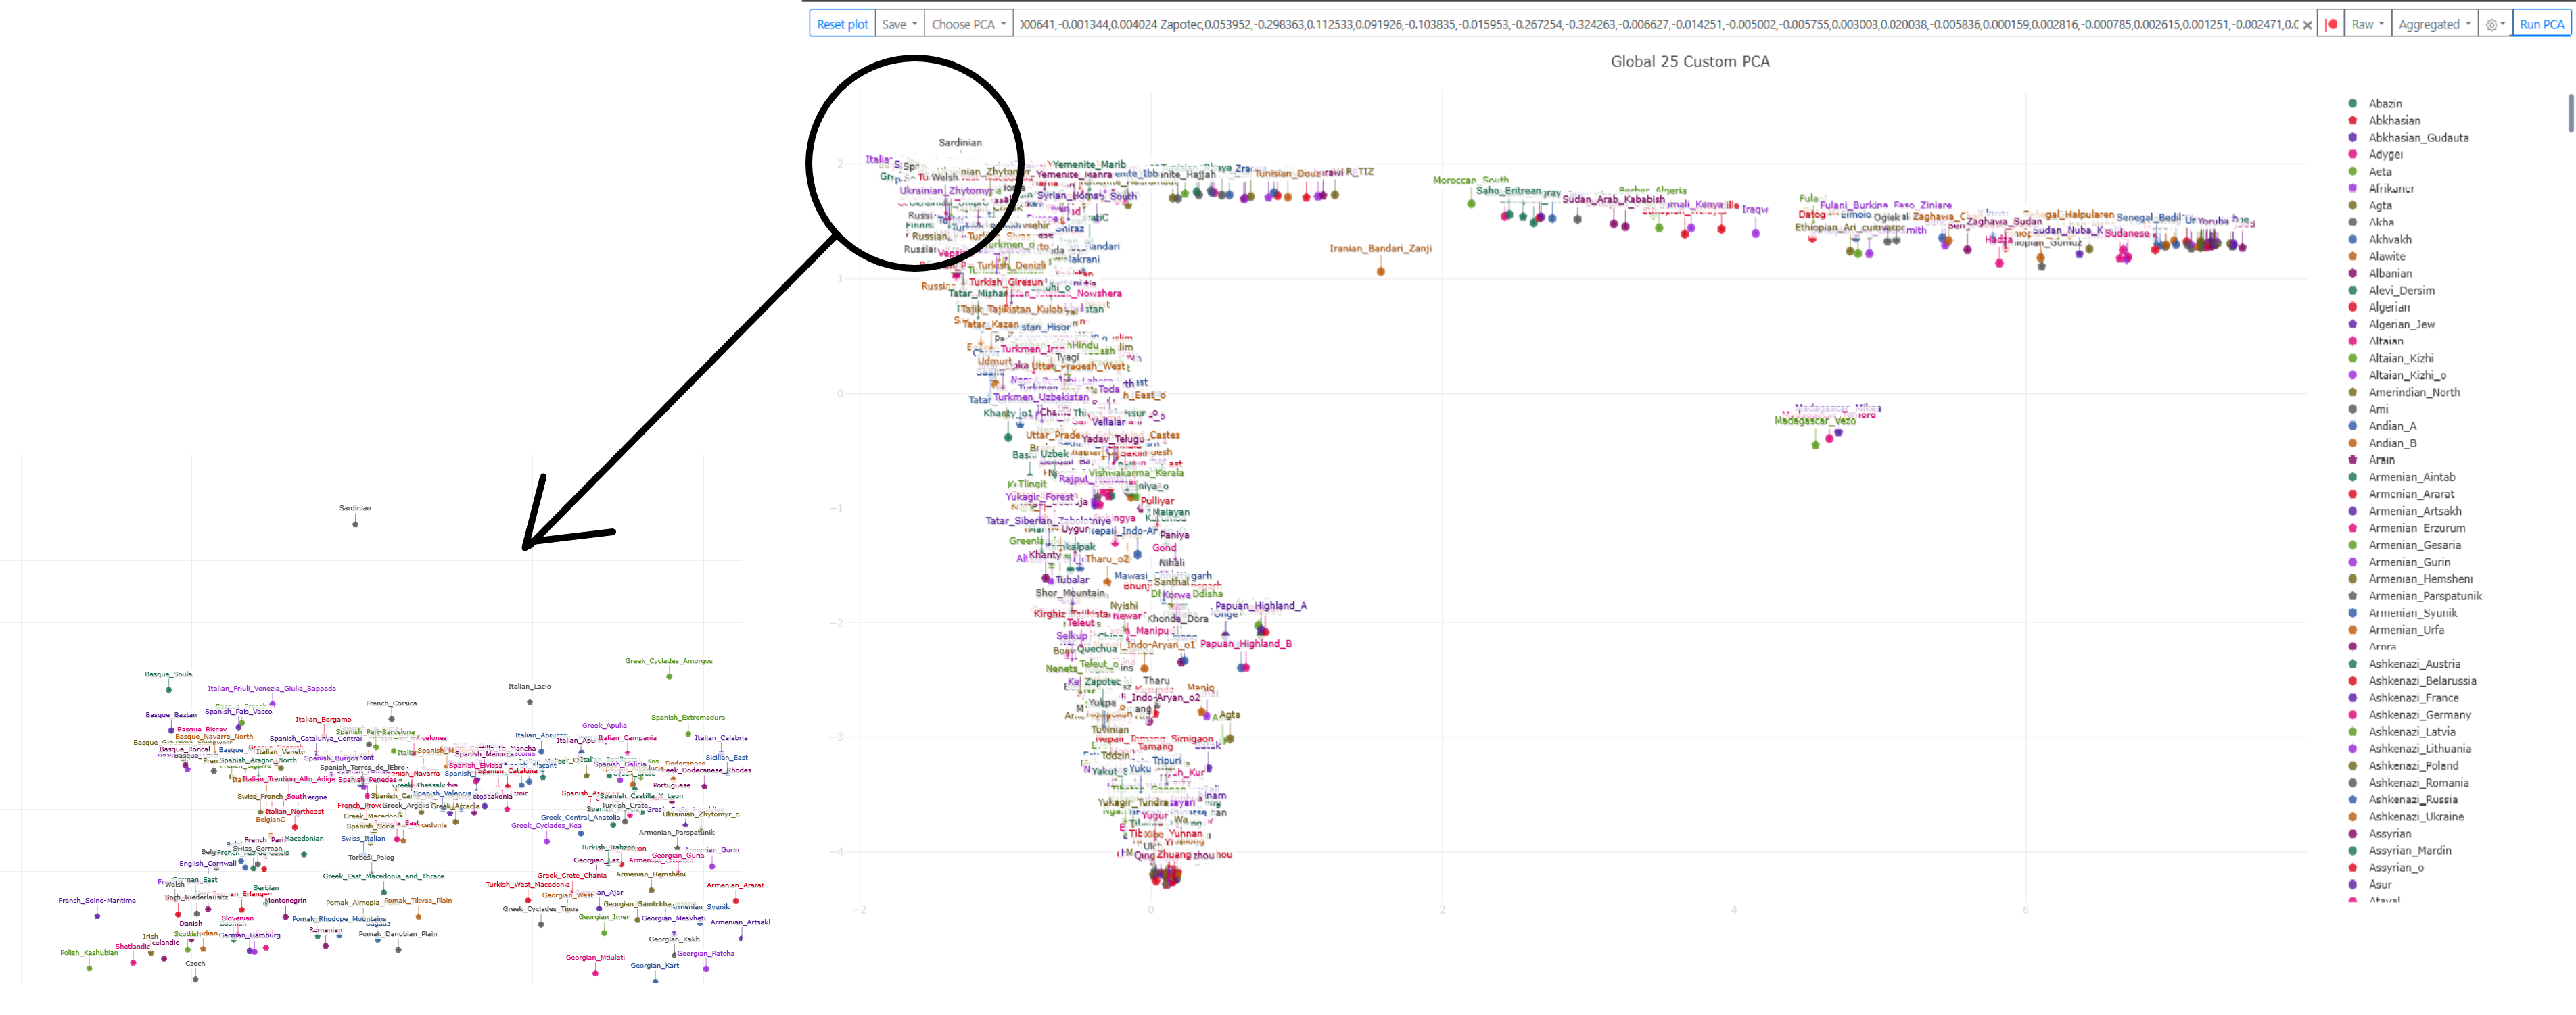Click the Albanian legend marker icon
Viewport: 2576px width, 1015px height.
[x=2353, y=274]
